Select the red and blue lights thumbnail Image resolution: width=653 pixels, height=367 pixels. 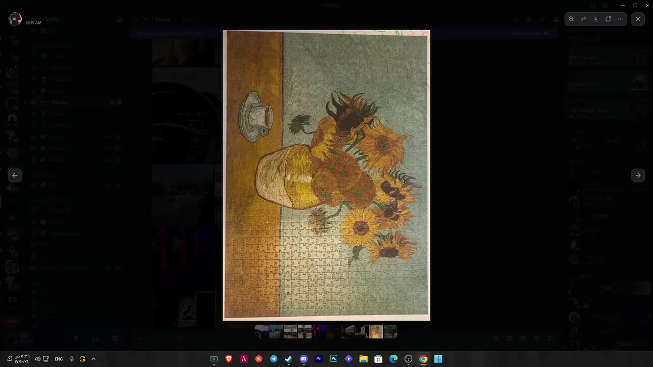click(x=319, y=332)
